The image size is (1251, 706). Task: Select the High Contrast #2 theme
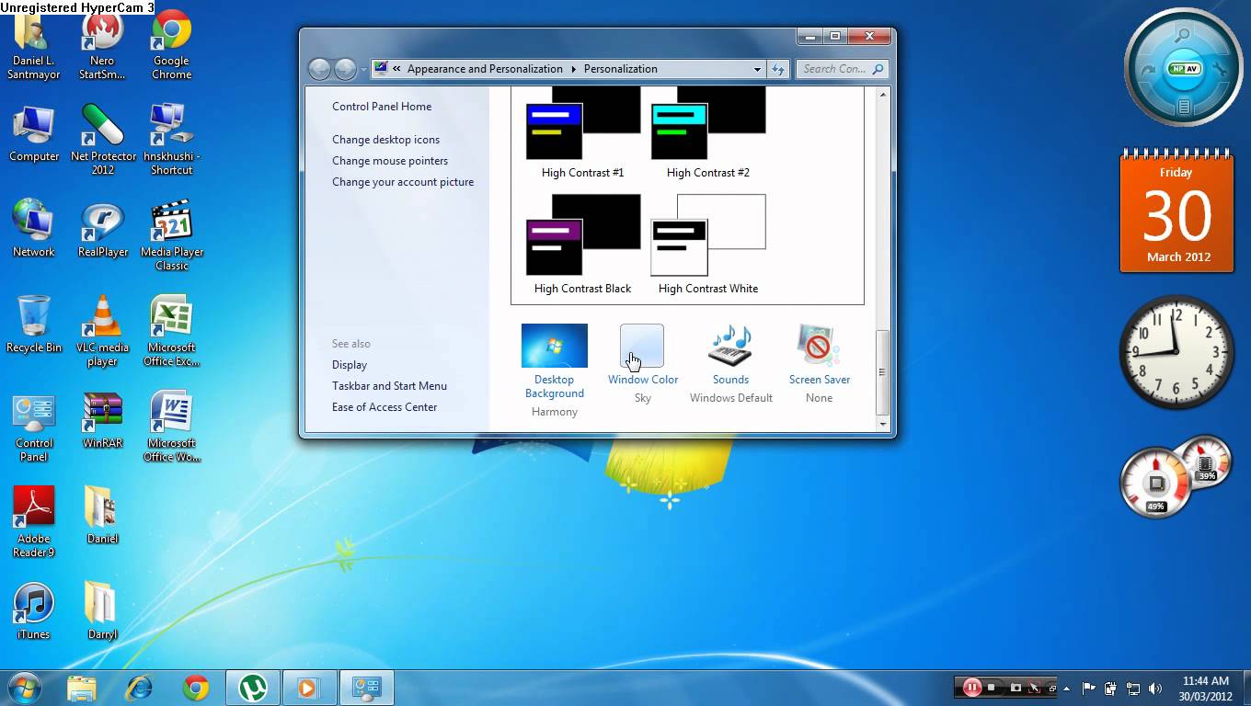click(707, 129)
